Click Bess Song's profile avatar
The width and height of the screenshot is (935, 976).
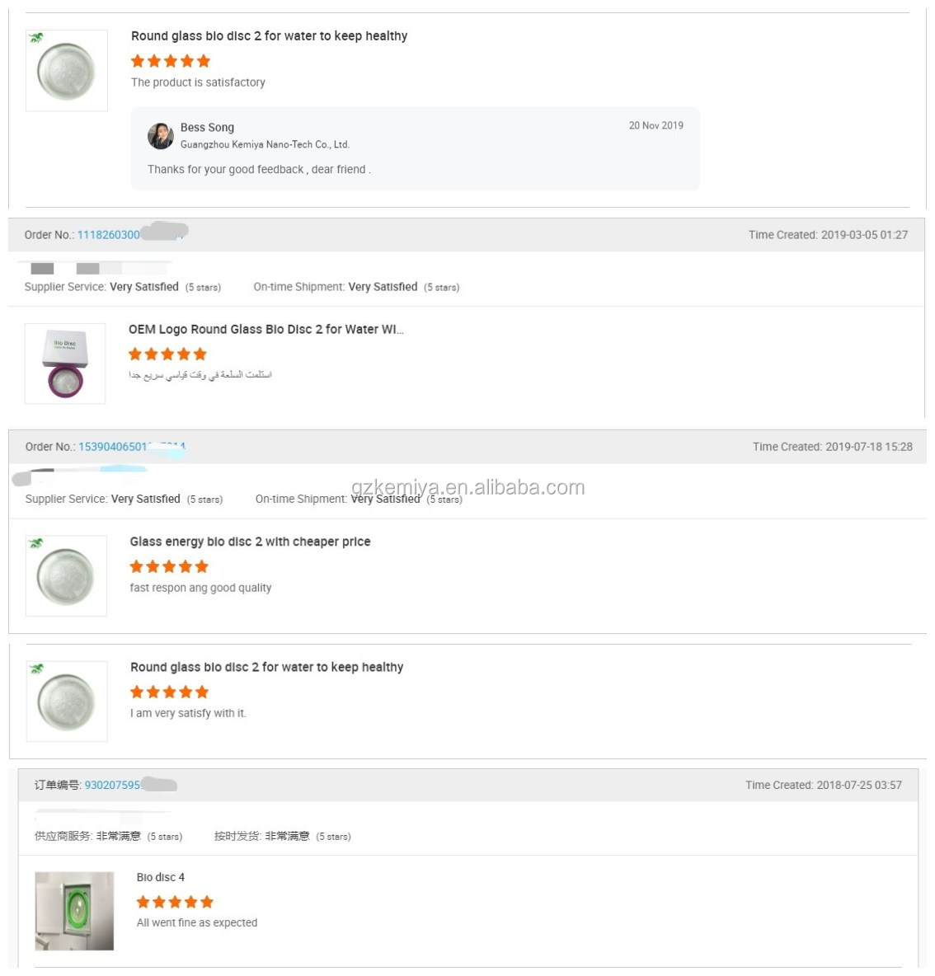click(x=162, y=134)
